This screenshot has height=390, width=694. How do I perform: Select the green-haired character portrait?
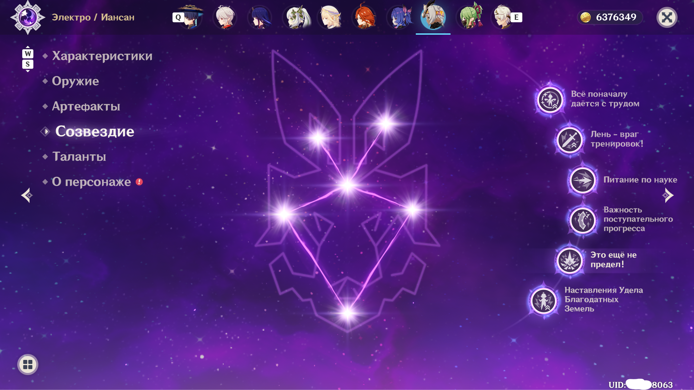click(x=470, y=17)
